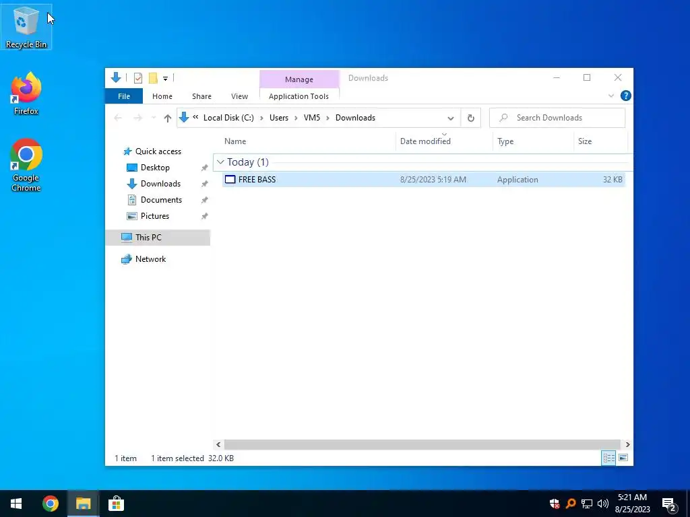This screenshot has height=517, width=690.
Task: Select Quick access in navigation pane
Action: point(152,151)
